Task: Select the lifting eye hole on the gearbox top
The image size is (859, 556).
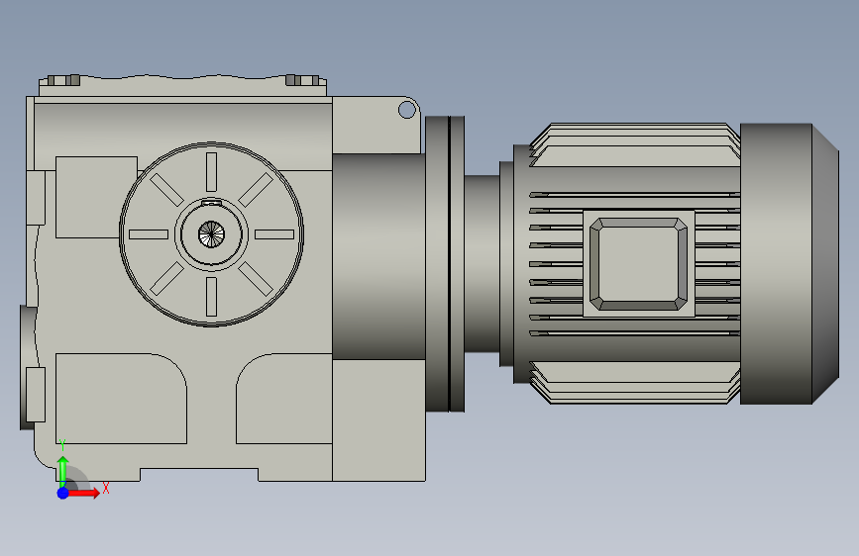Action: pos(406,110)
